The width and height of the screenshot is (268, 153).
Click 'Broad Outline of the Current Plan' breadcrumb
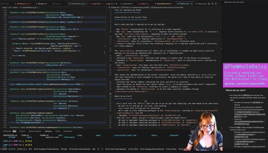coord(167,7)
